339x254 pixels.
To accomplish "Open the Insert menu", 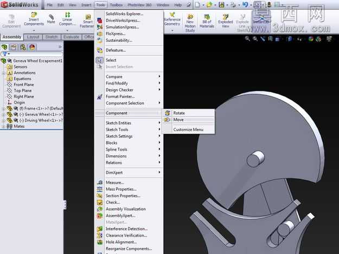I will tap(86, 5).
